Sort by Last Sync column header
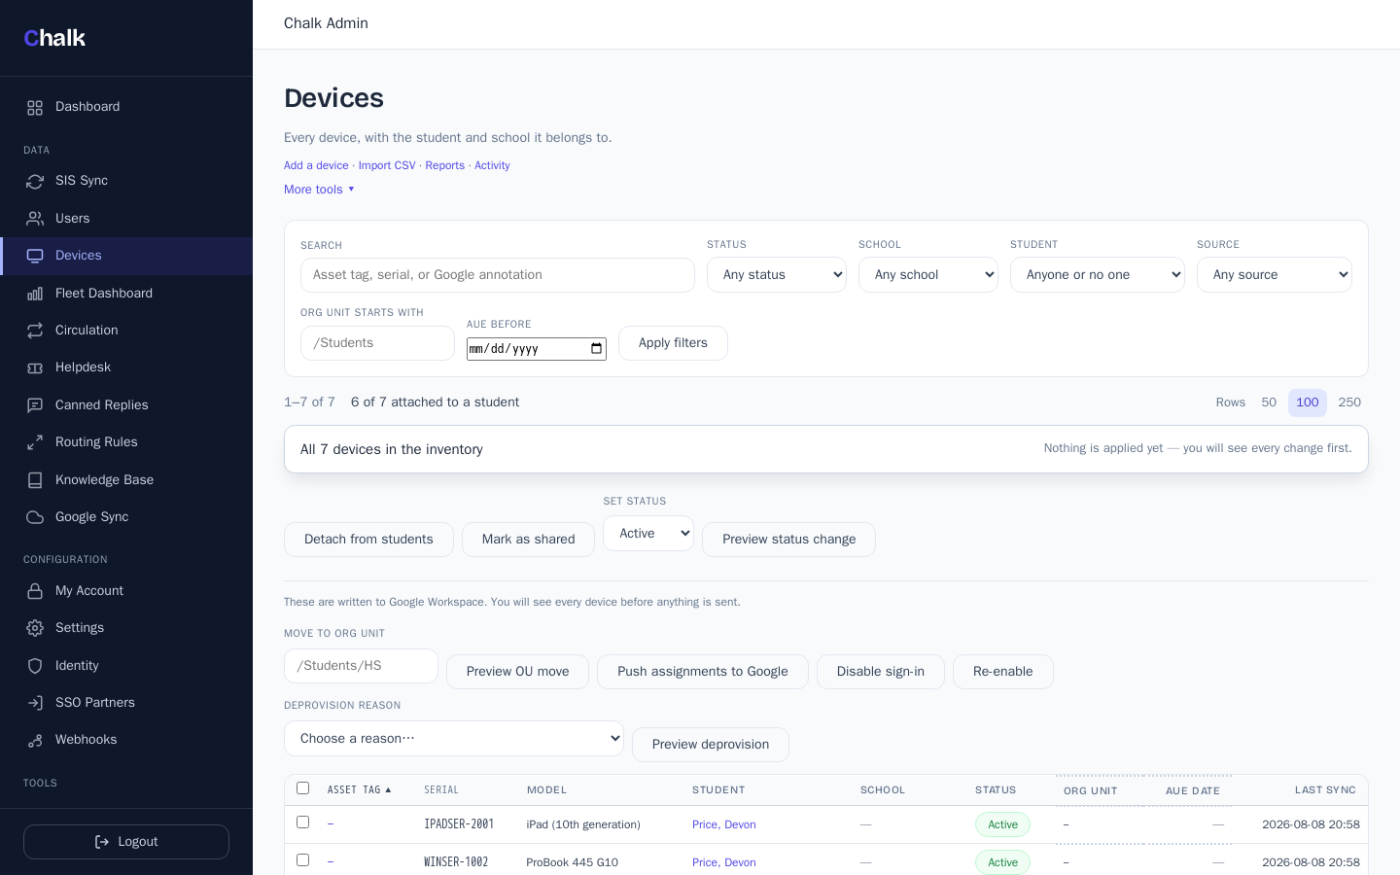 pos(1325,790)
